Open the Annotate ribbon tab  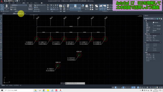pyautogui.click(x=13, y=3)
